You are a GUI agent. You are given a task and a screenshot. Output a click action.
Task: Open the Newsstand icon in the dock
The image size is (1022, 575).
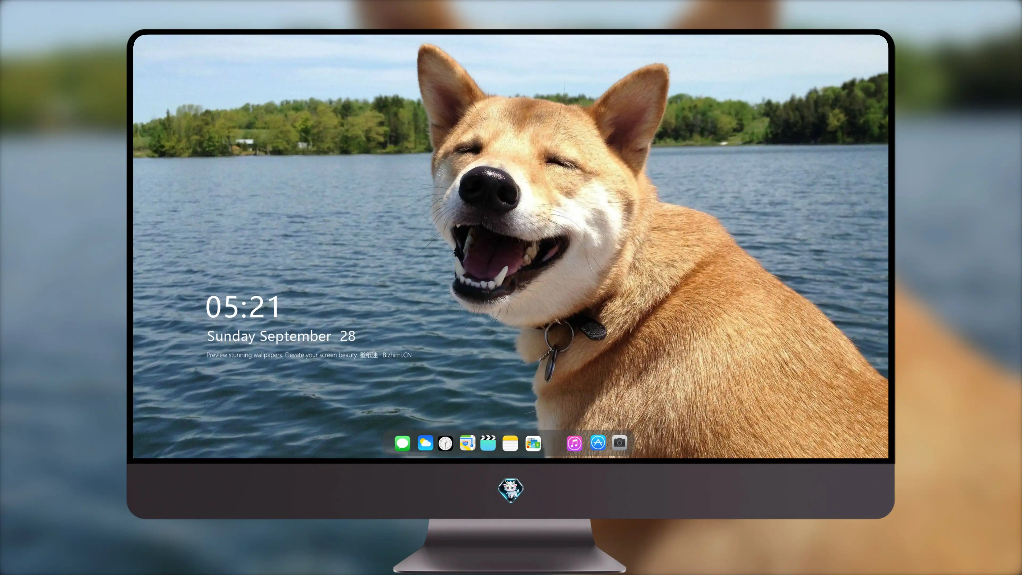click(533, 443)
